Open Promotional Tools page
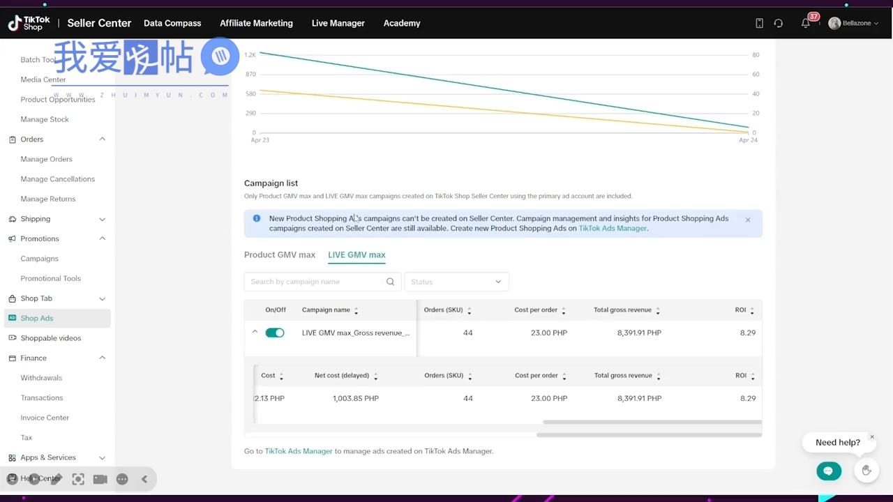The image size is (893, 502). [51, 278]
